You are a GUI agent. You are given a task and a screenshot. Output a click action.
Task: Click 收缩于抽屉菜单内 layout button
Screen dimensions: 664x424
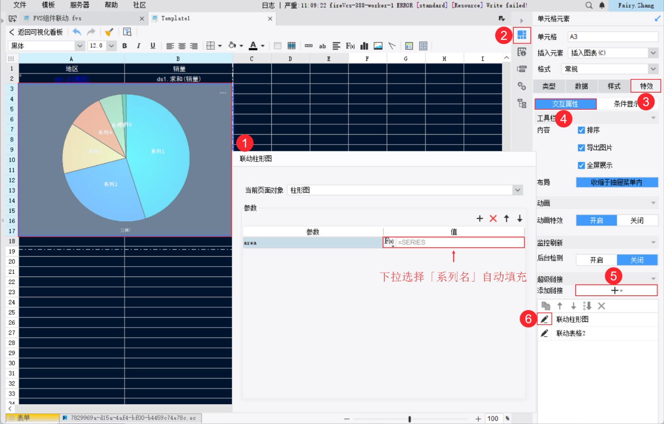617,182
